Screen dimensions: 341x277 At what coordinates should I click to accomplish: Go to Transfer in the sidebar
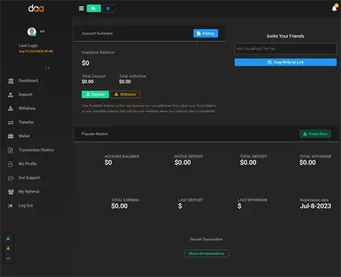(26, 122)
